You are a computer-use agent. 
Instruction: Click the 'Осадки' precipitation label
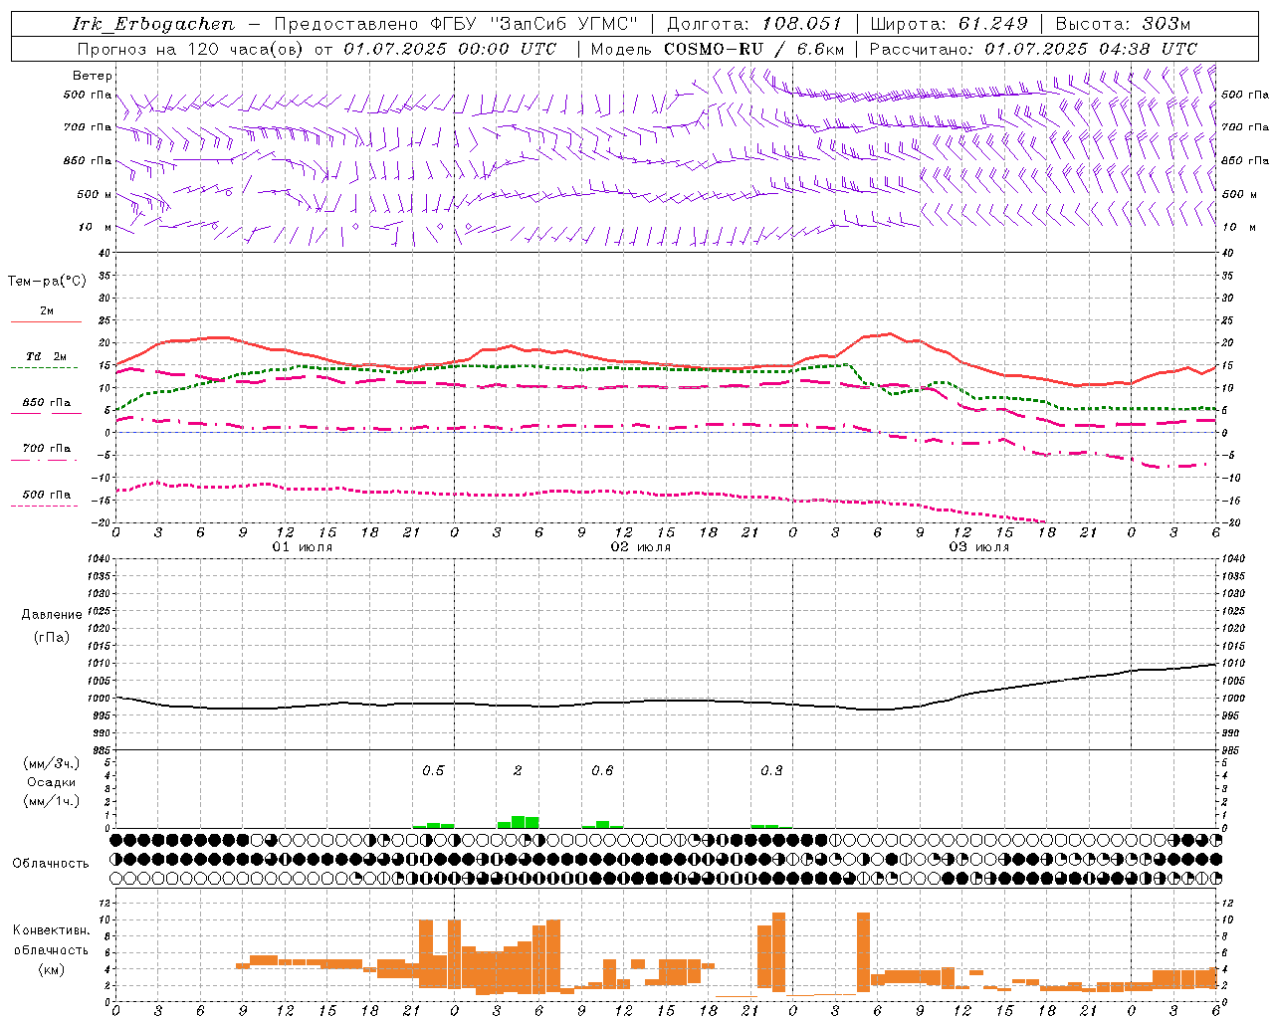(52, 782)
